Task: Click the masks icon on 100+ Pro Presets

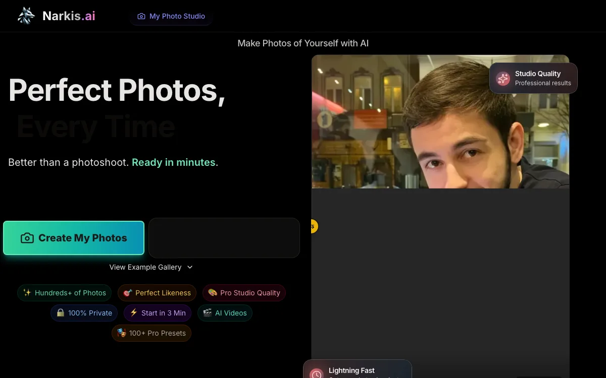Action: (122, 333)
